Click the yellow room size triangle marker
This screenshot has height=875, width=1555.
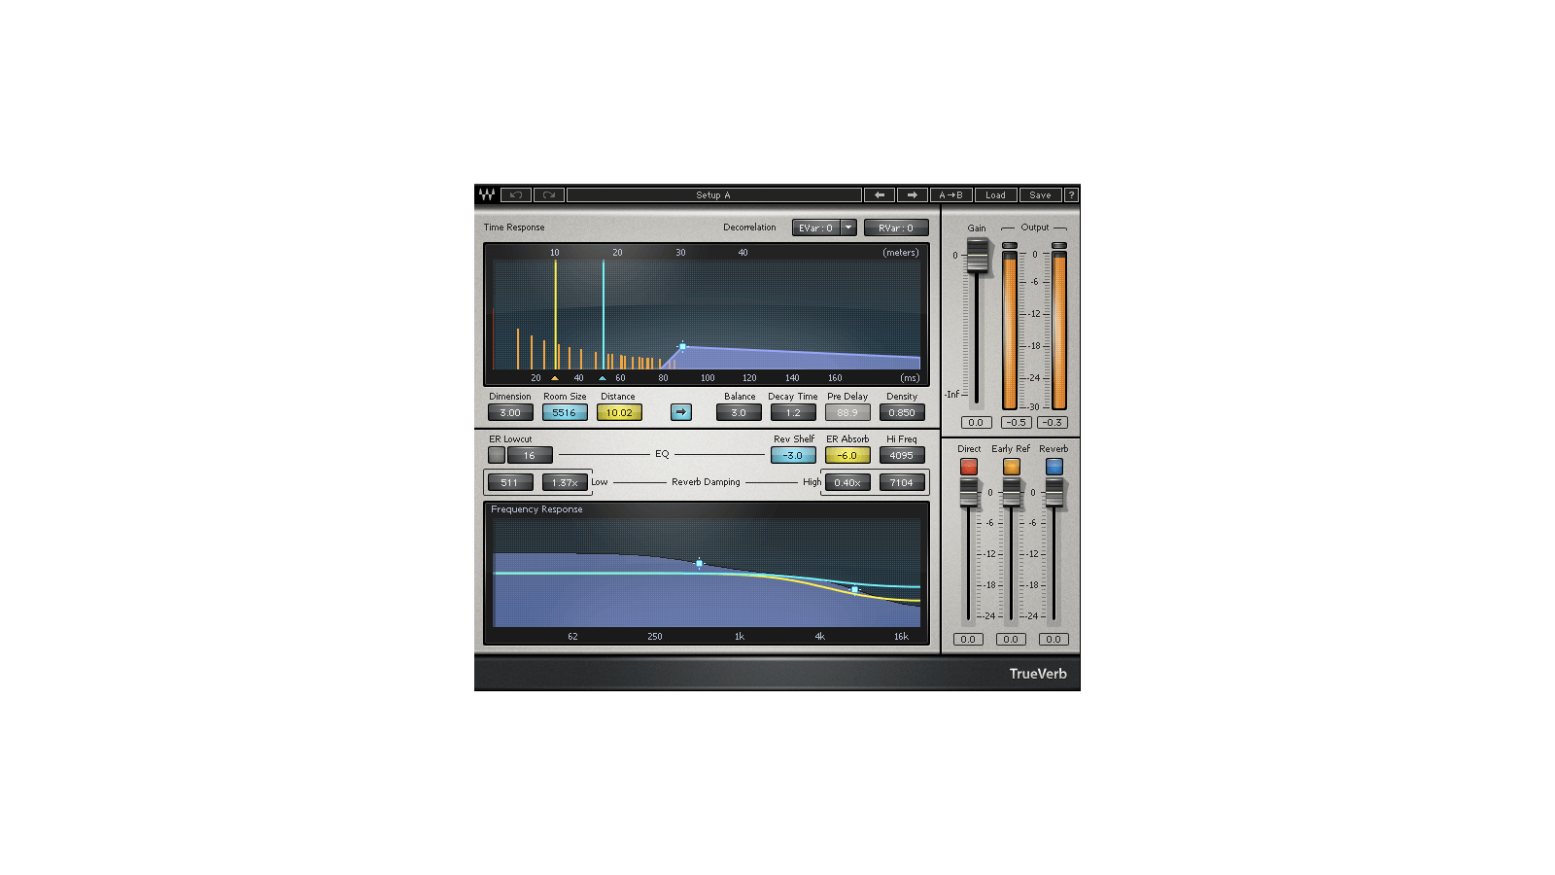coord(555,378)
